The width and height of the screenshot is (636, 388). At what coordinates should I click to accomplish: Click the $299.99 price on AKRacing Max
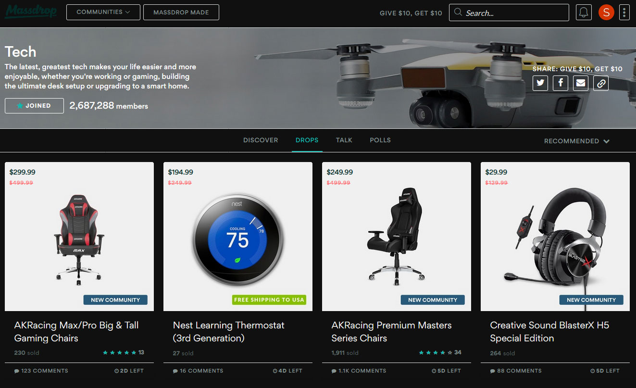(22, 172)
